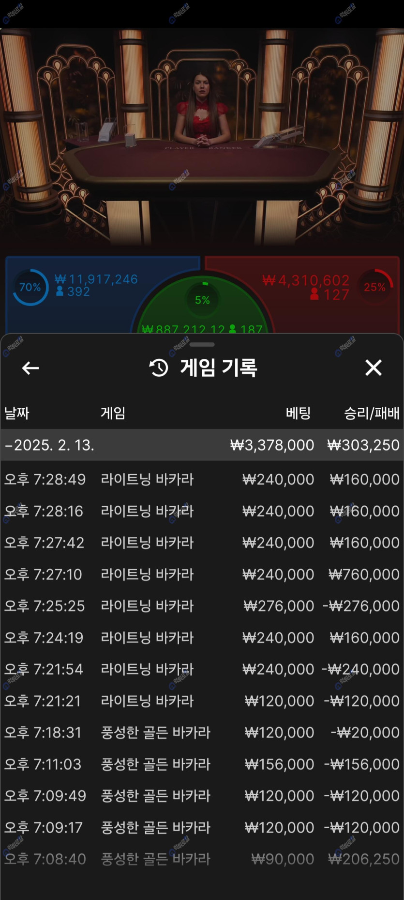Open the 오후 7:08:40 record with ₩206,250
The image size is (404, 900).
click(202, 859)
